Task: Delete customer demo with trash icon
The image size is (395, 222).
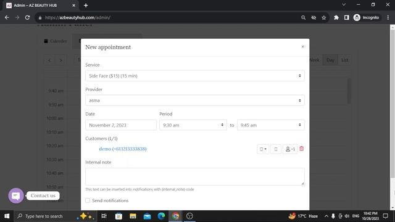Action: (302, 149)
